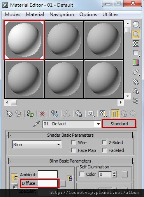This screenshot has width=144, height=197.
Task: Select the bottom right sample slot
Action: click(104, 79)
